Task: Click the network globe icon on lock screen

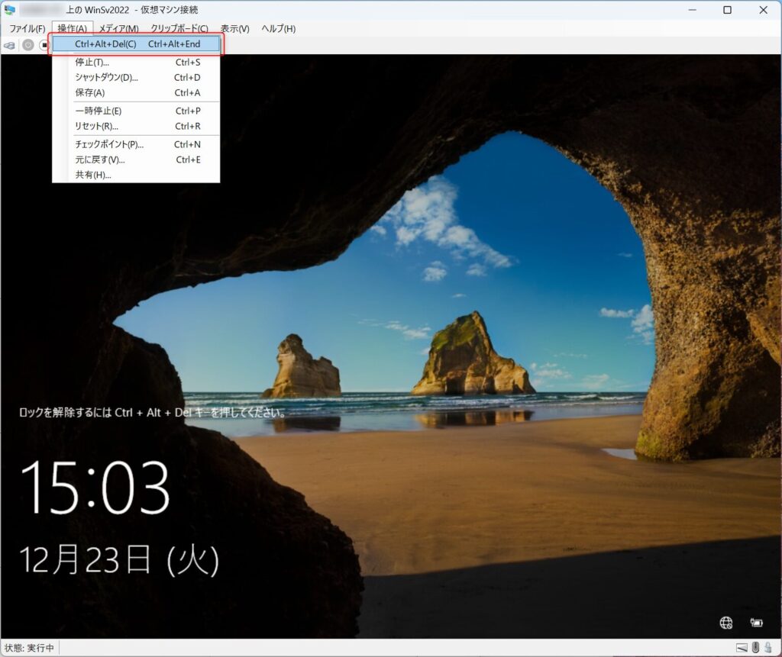Action: [726, 623]
